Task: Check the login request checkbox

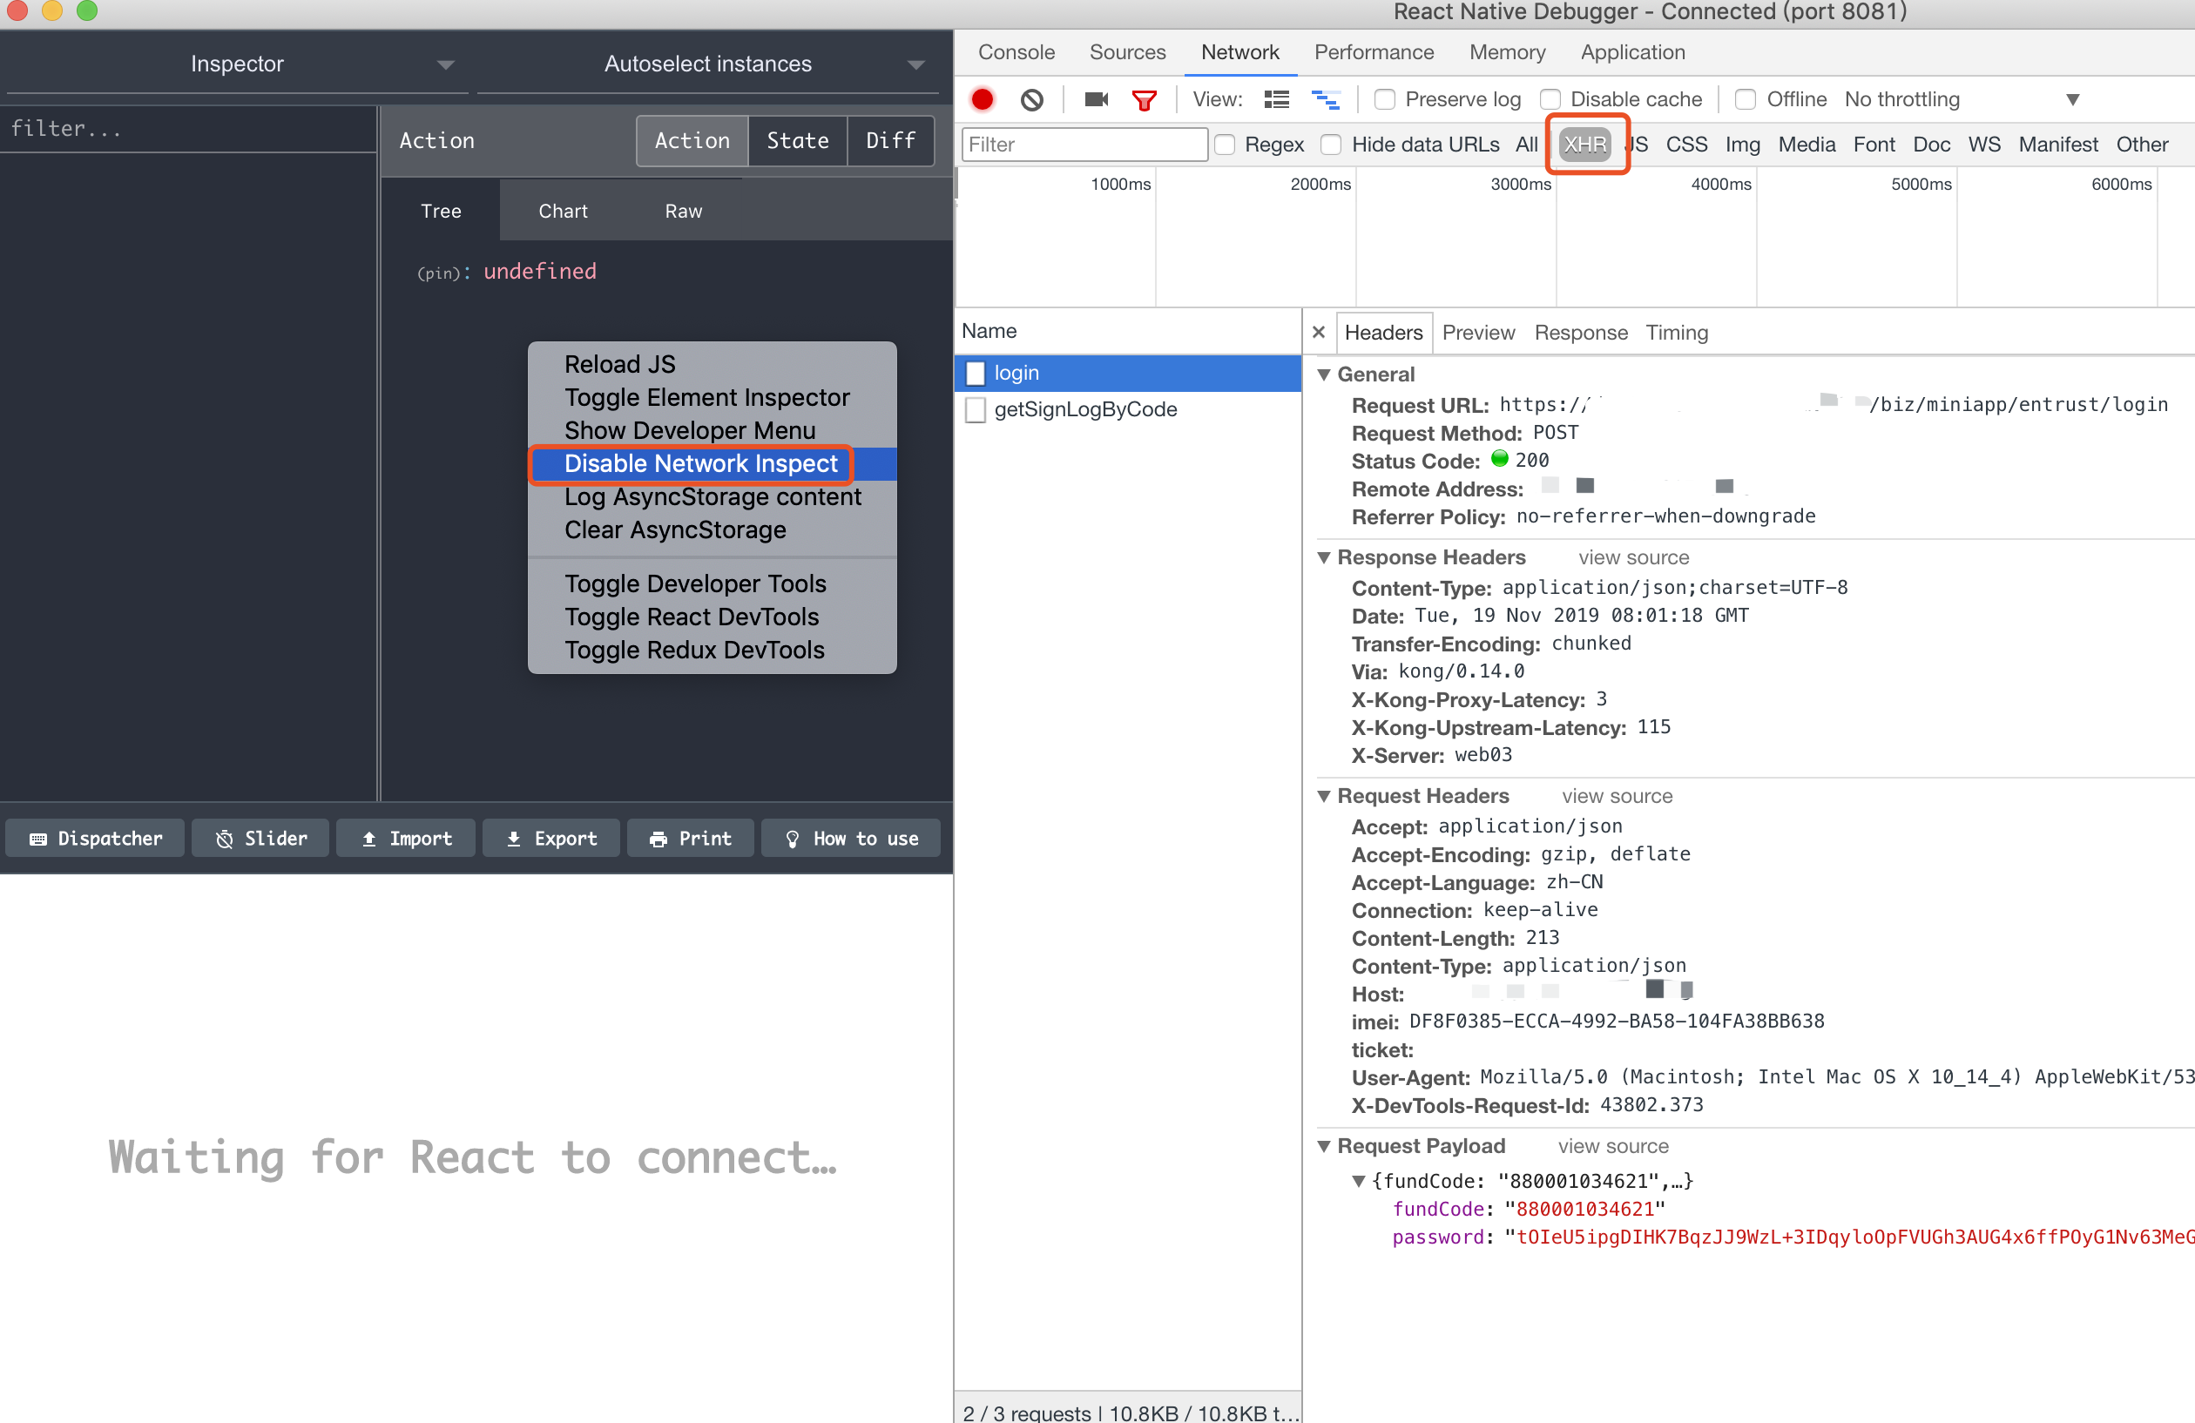Action: (976, 374)
